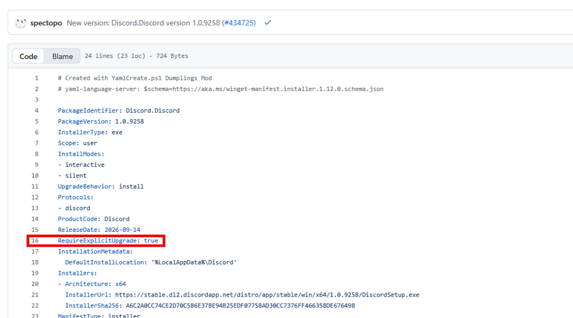Click 'InstallerUrl' key

click(87, 295)
